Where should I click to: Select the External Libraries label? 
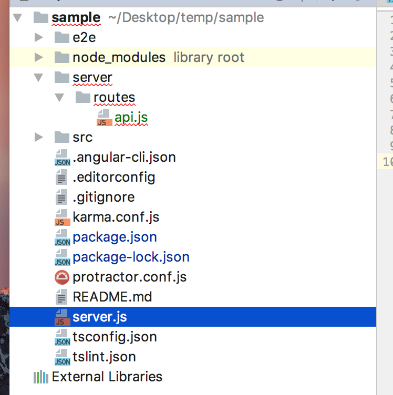point(107,377)
